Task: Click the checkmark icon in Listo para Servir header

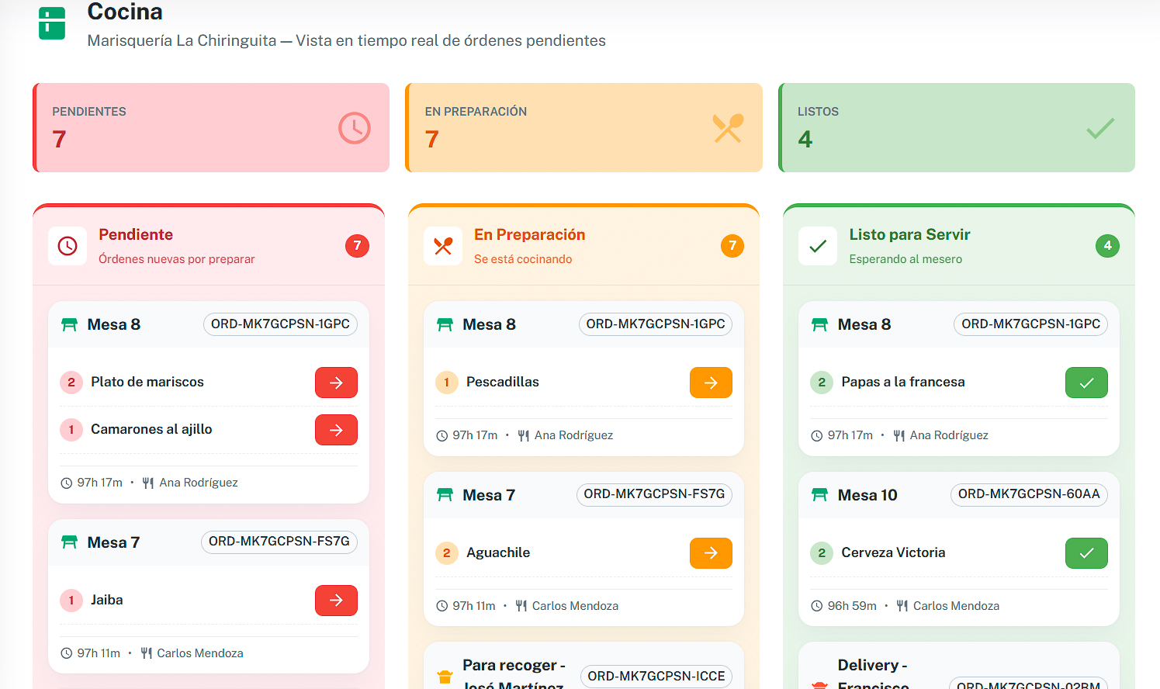Action: point(818,246)
